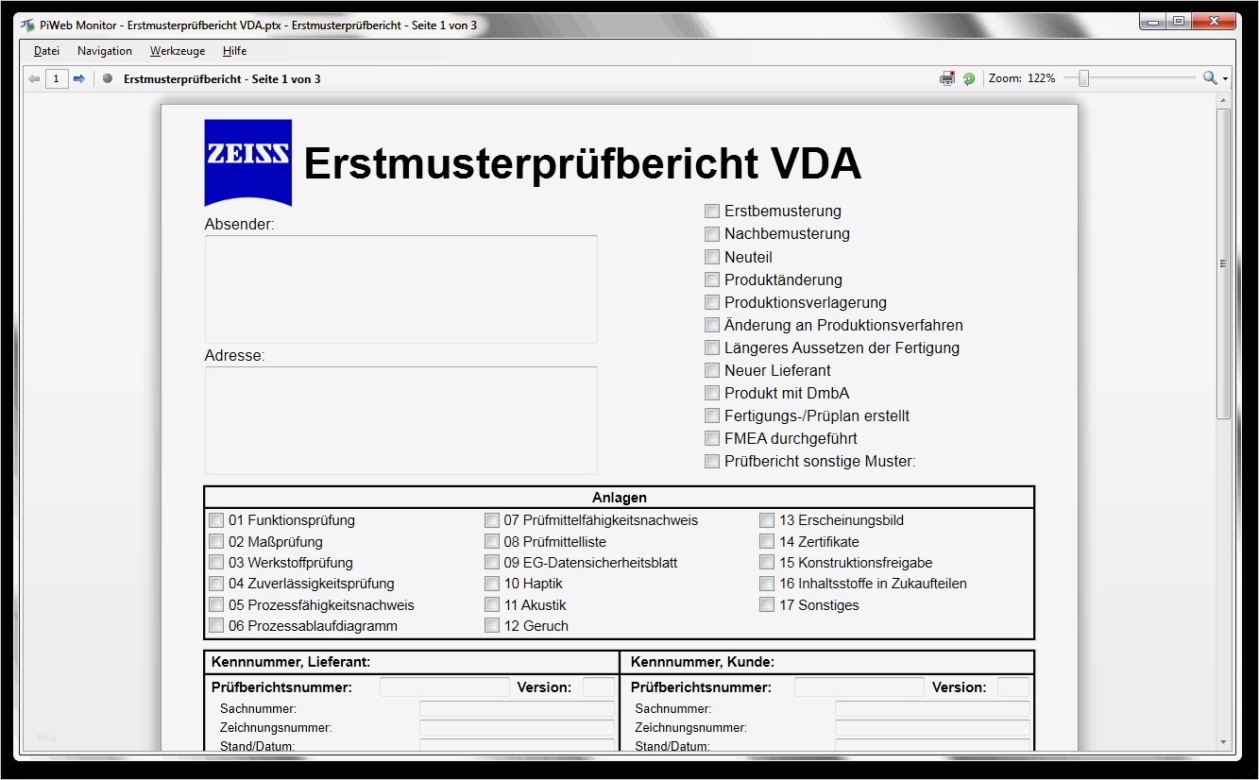Open the zoom magnifier dropdown arrow
Viewport: 1259px width, 780px height.
(1225, 79)
